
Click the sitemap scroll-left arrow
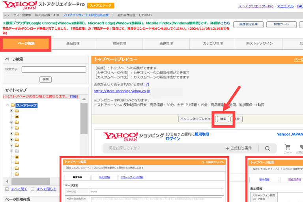point(7,181)
